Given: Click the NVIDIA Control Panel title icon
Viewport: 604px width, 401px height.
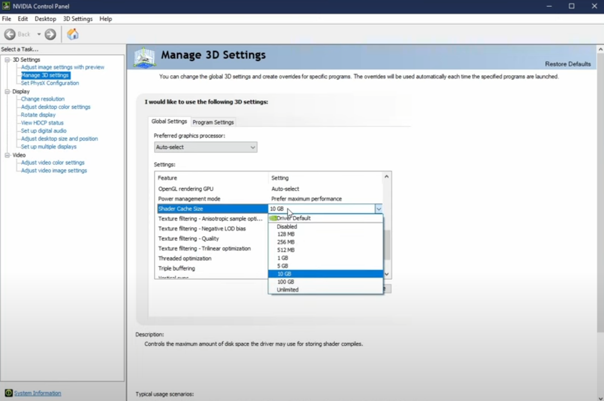Looking at the screenshot, I should [x=6, y=6].
